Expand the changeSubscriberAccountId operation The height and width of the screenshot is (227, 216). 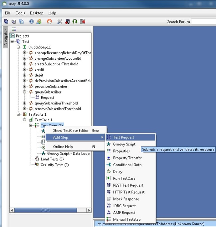point(25,58)
